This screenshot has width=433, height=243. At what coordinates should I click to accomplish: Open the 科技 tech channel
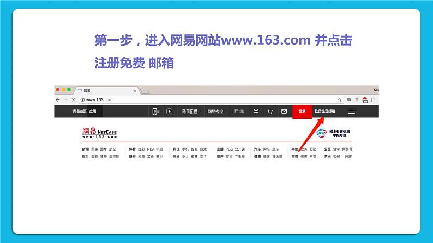[x=176, y=149]
